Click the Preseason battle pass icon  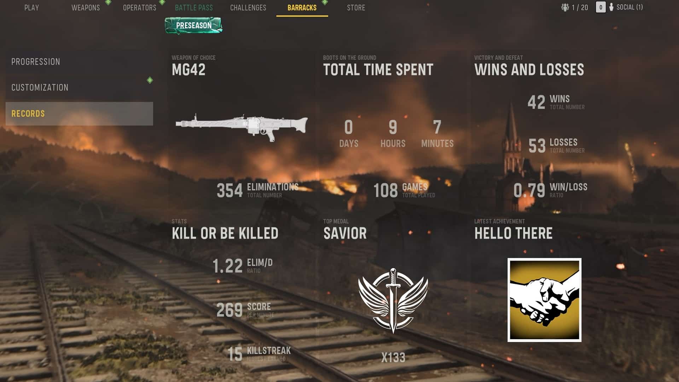193,25
